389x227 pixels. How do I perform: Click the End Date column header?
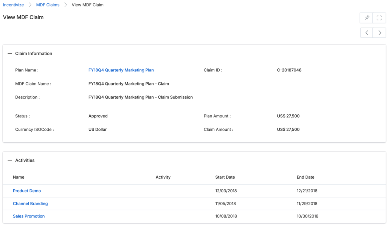[305, 177]
